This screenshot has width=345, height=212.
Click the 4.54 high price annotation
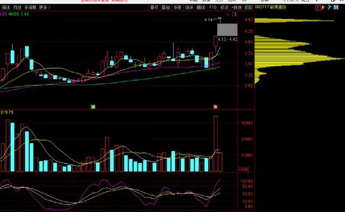(208, 20)
